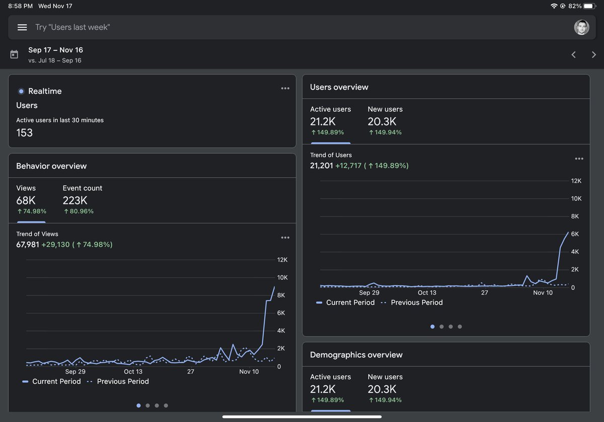Open Trend of Users more options
The image size is (604, 422).
[x=579, y=159]
